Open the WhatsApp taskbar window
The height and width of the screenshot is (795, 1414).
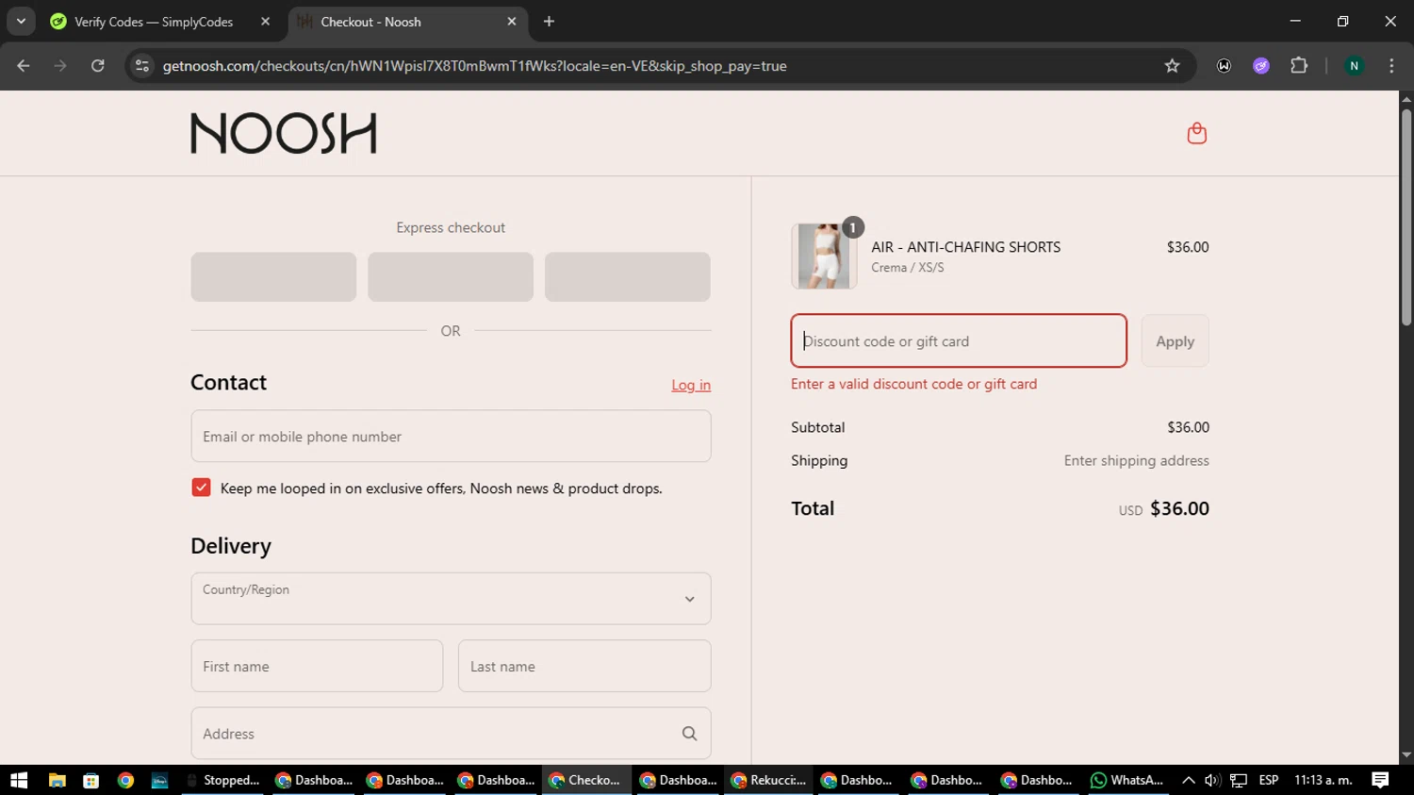[x=1127, y=780]
